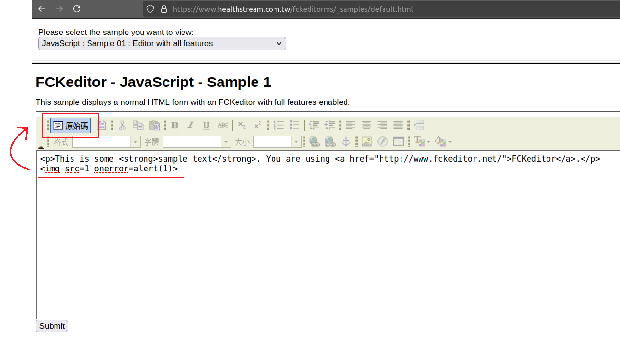Open the sample selection dropdown
The height and width of the screenshot is (341, 620).
pos(162,43)
